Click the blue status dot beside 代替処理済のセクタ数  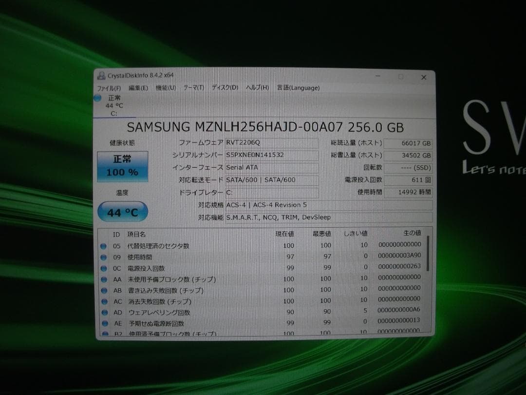(104, 246)
